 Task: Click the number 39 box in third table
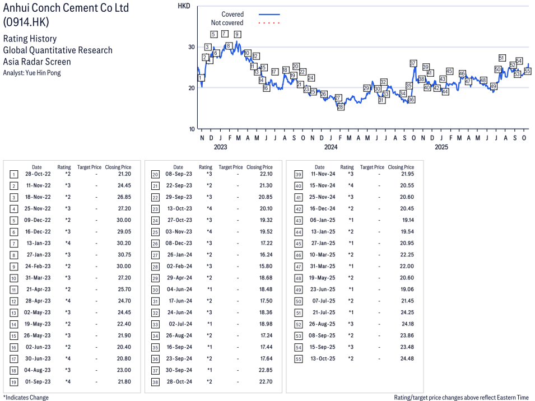297,175
